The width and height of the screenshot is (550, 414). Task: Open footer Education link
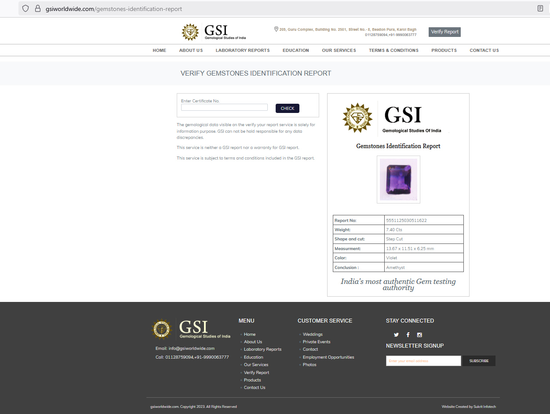point(254,357)
